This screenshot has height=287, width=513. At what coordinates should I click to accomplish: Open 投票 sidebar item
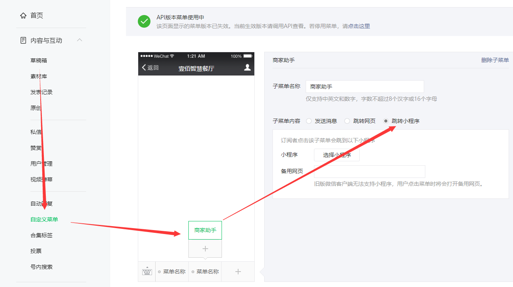tap(36, 251)
